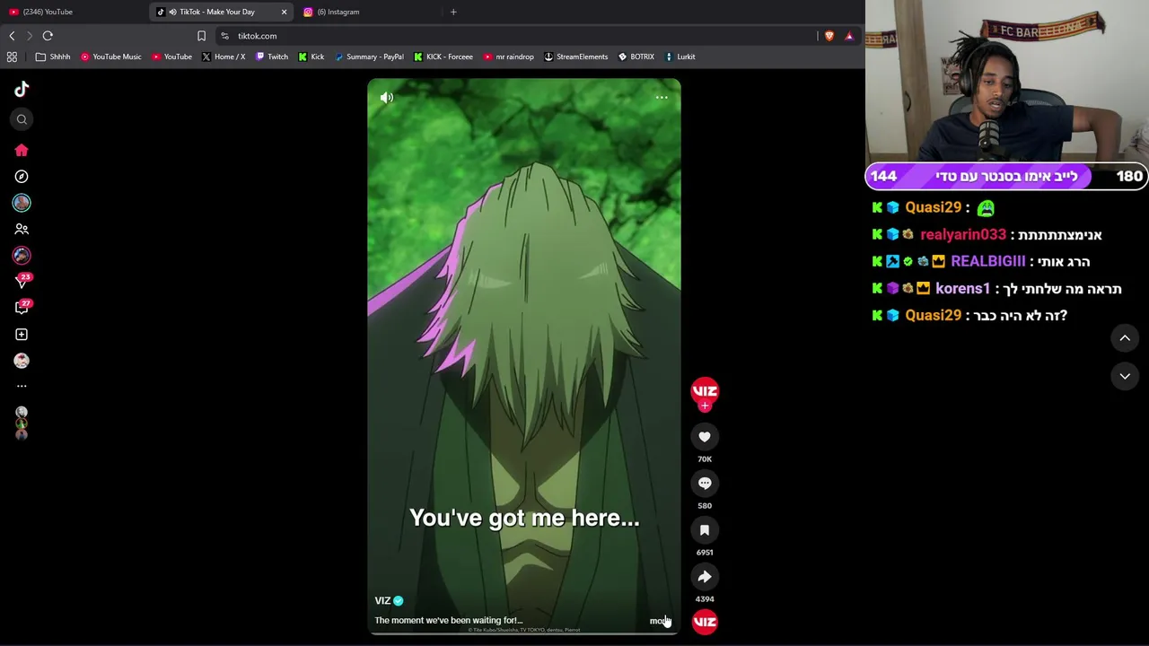Open Brave Shields lion icon
The width and height of the screenshot is (1149, 646).
pos(829,36)
